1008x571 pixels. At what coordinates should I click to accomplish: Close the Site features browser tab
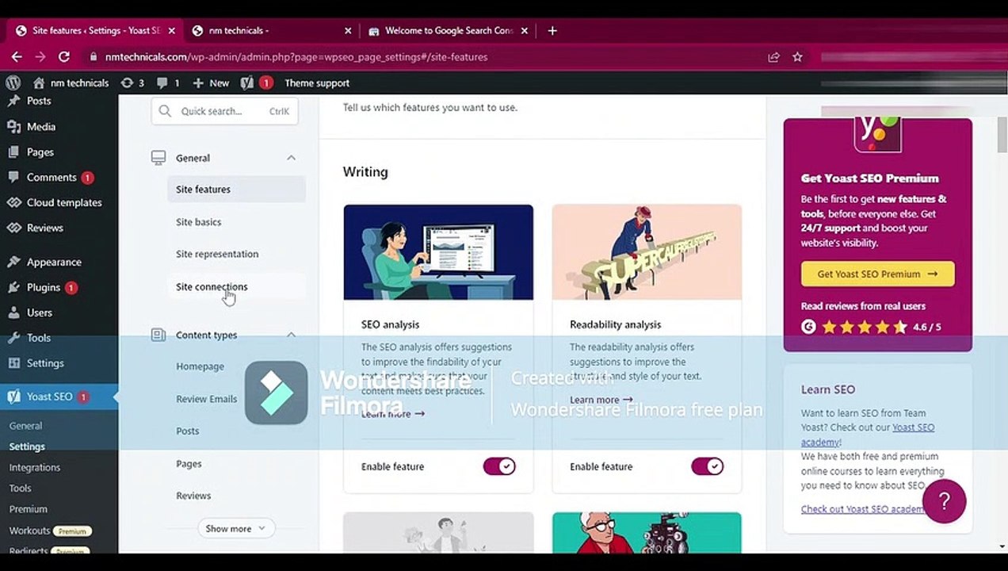(171, 31)
